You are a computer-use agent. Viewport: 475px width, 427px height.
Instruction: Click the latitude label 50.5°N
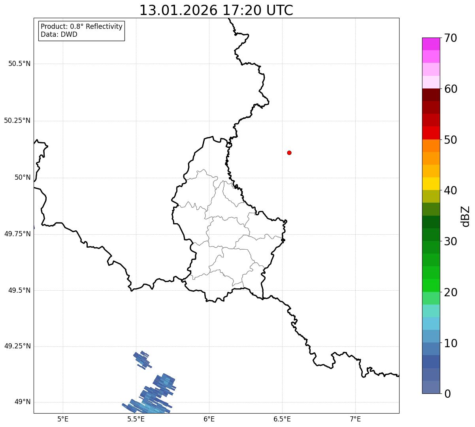click(x=19, y=64)
